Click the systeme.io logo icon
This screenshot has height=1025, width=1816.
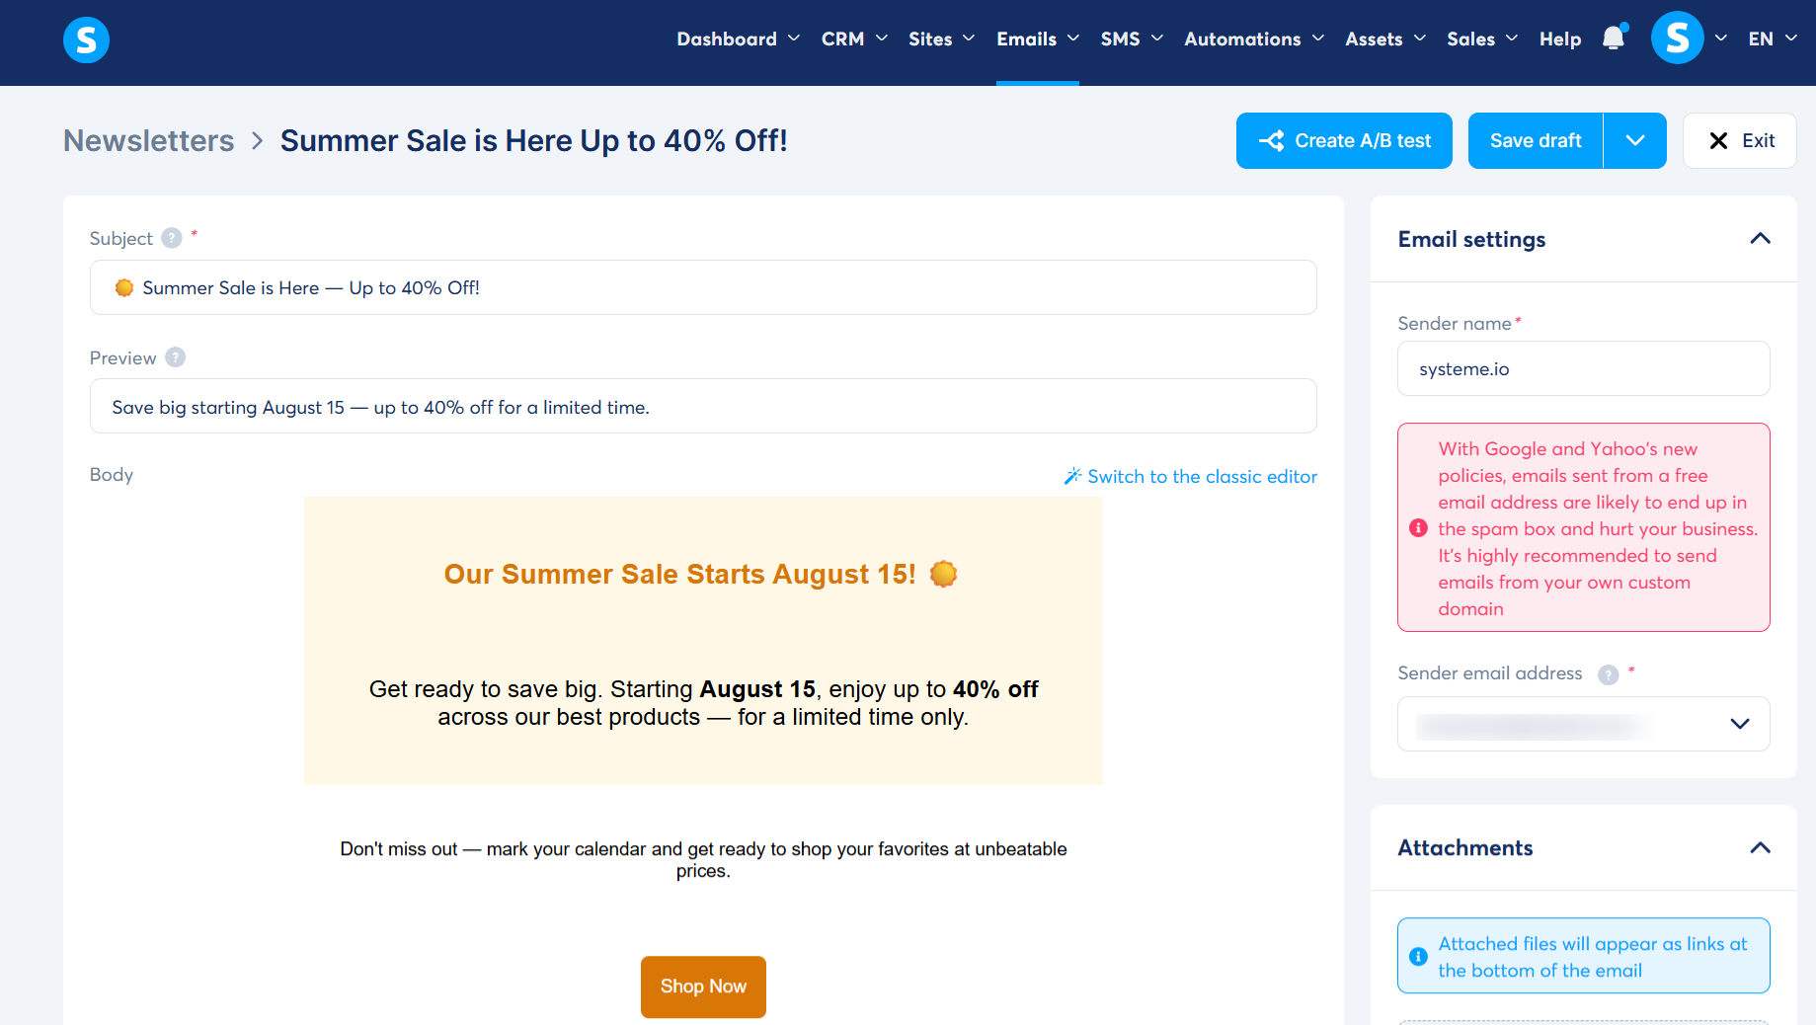point(86,39)
